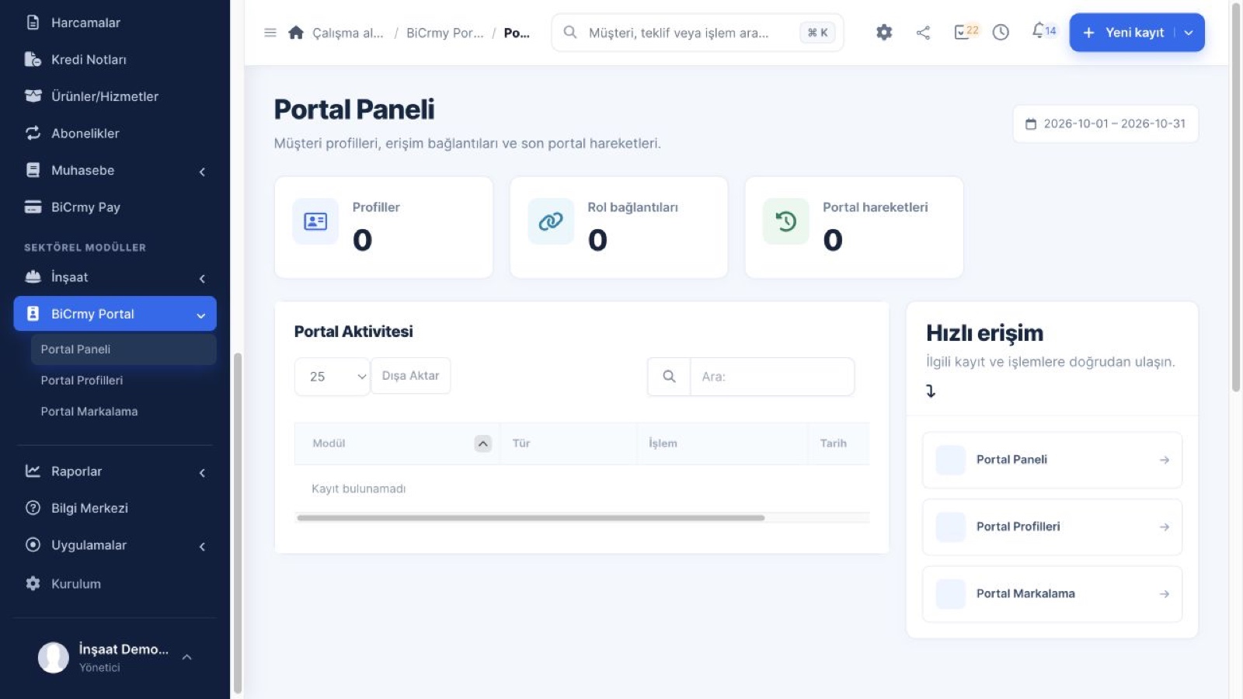Expand the Raporlar menu
The width and height of the screenshot is (1243, 699).
tap(115, 471)
